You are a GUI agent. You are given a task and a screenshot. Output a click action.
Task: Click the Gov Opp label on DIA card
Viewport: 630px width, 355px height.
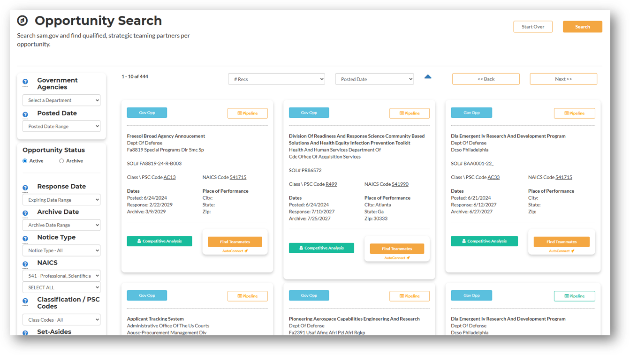(471, 112)
